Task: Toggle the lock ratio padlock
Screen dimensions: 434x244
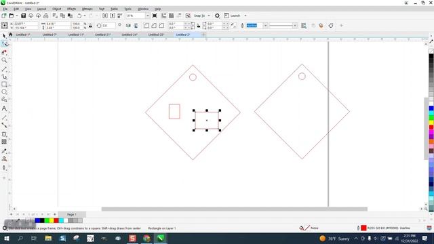Action: click(x=90, y=26)
